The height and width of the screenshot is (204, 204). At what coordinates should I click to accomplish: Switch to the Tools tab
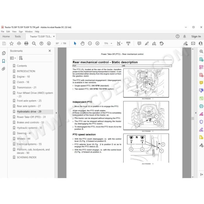point(18,36)
